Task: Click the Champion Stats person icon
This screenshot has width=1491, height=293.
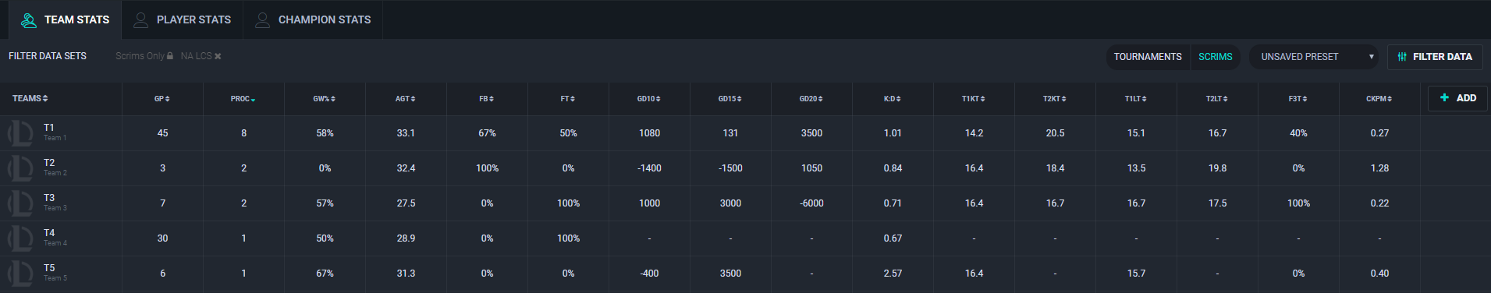Action: click(263, 20)
